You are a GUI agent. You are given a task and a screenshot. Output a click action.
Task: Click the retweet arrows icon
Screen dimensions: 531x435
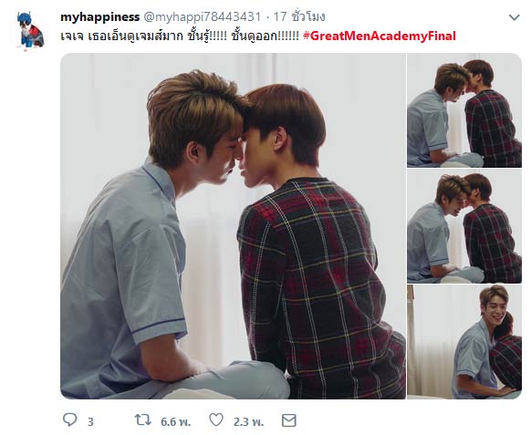coord(143,420)
